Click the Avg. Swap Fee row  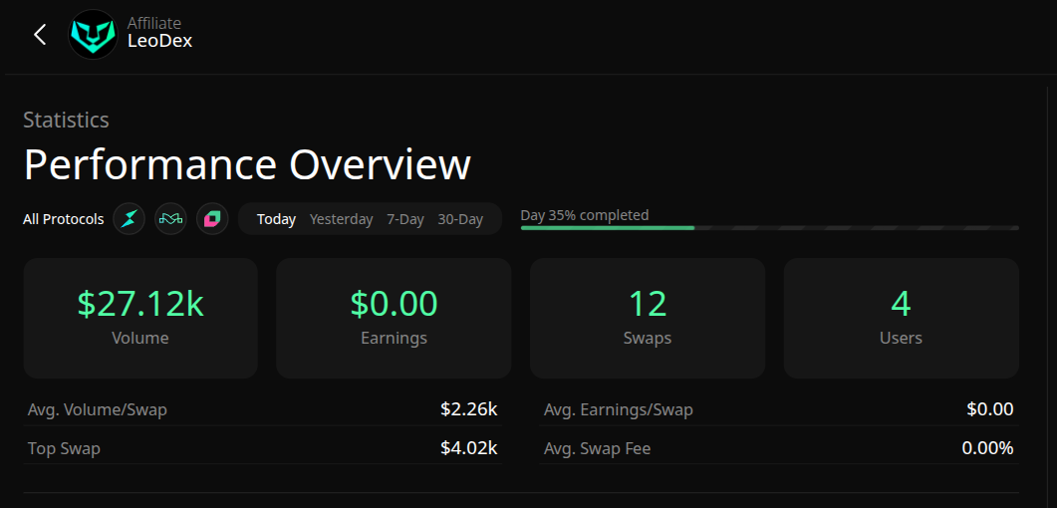(x=778, y=448)
